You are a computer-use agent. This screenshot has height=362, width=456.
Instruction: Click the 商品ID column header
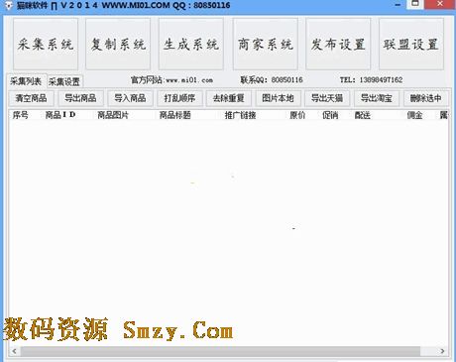click(60, 115)
